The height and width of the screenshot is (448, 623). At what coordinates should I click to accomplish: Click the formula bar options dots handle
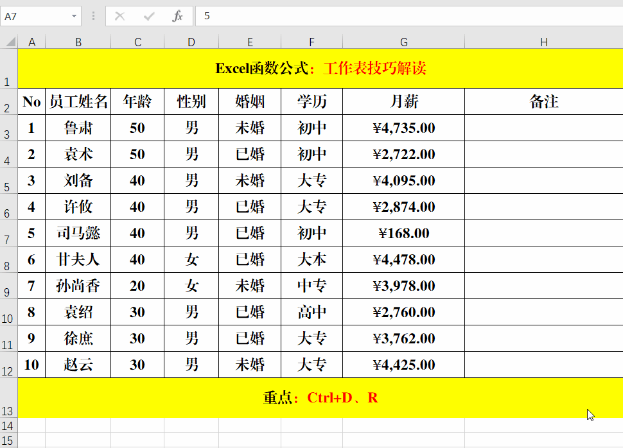point(93,16)
